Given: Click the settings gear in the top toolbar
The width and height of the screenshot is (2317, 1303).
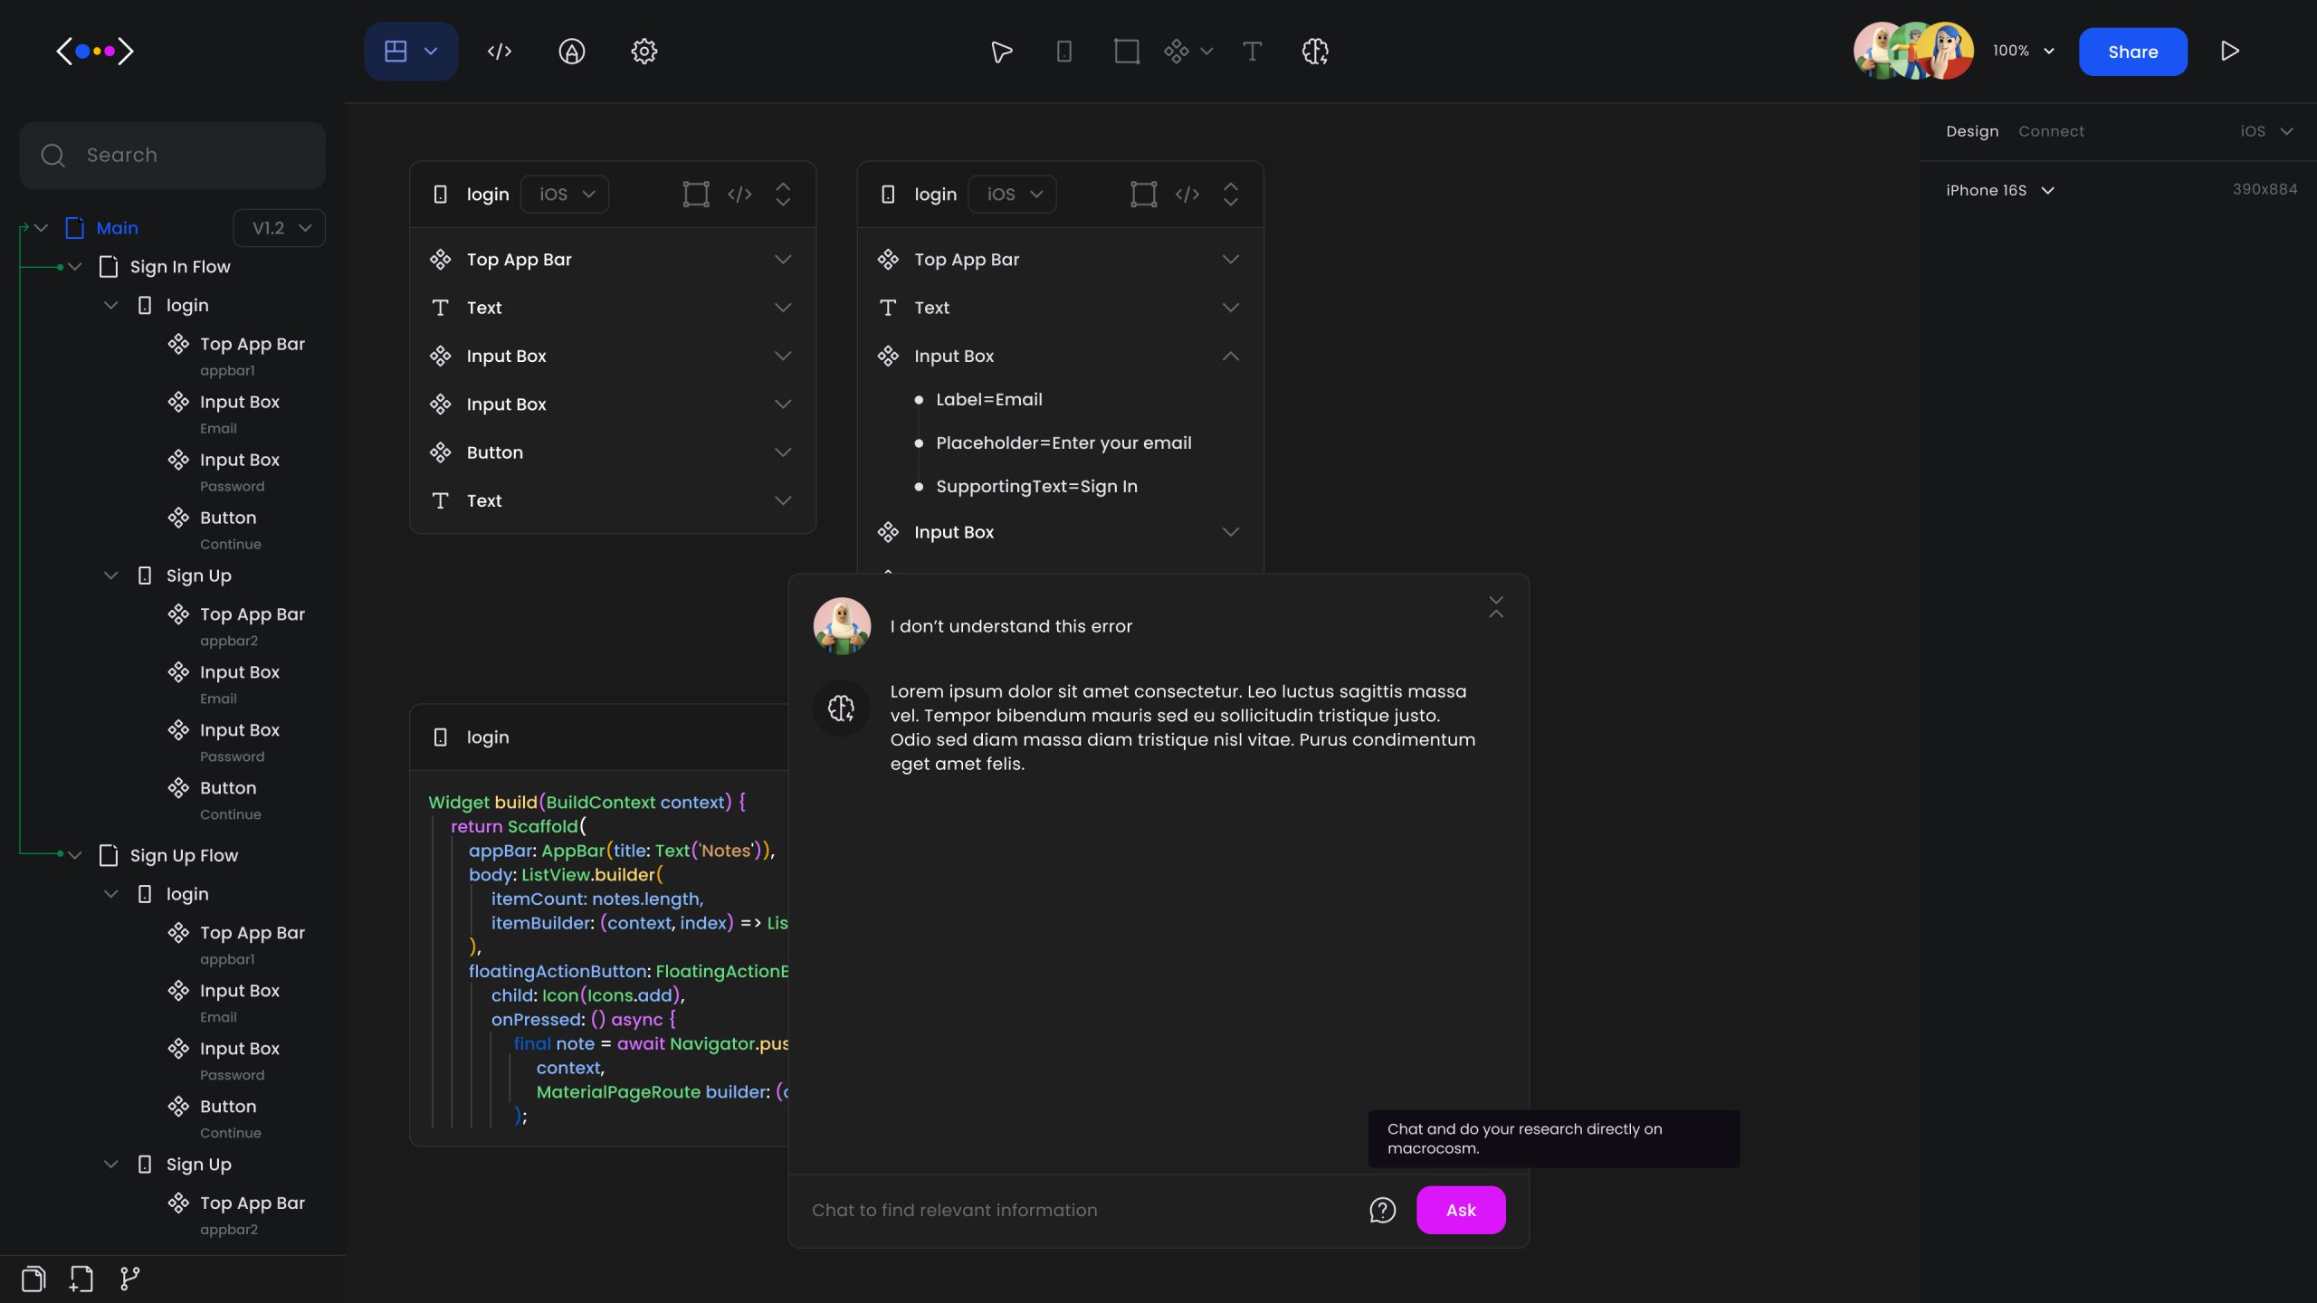Looking at the screenshot, I should pos(644,51).
